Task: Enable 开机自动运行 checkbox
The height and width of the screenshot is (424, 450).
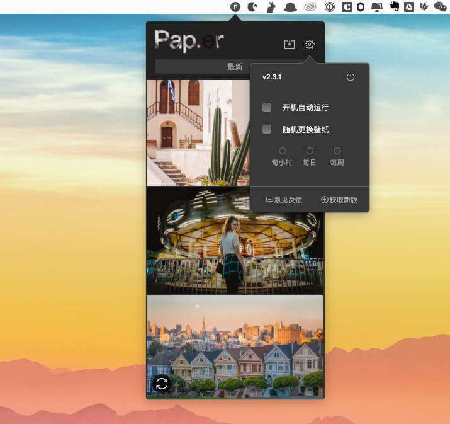Action: pos(267,107)
